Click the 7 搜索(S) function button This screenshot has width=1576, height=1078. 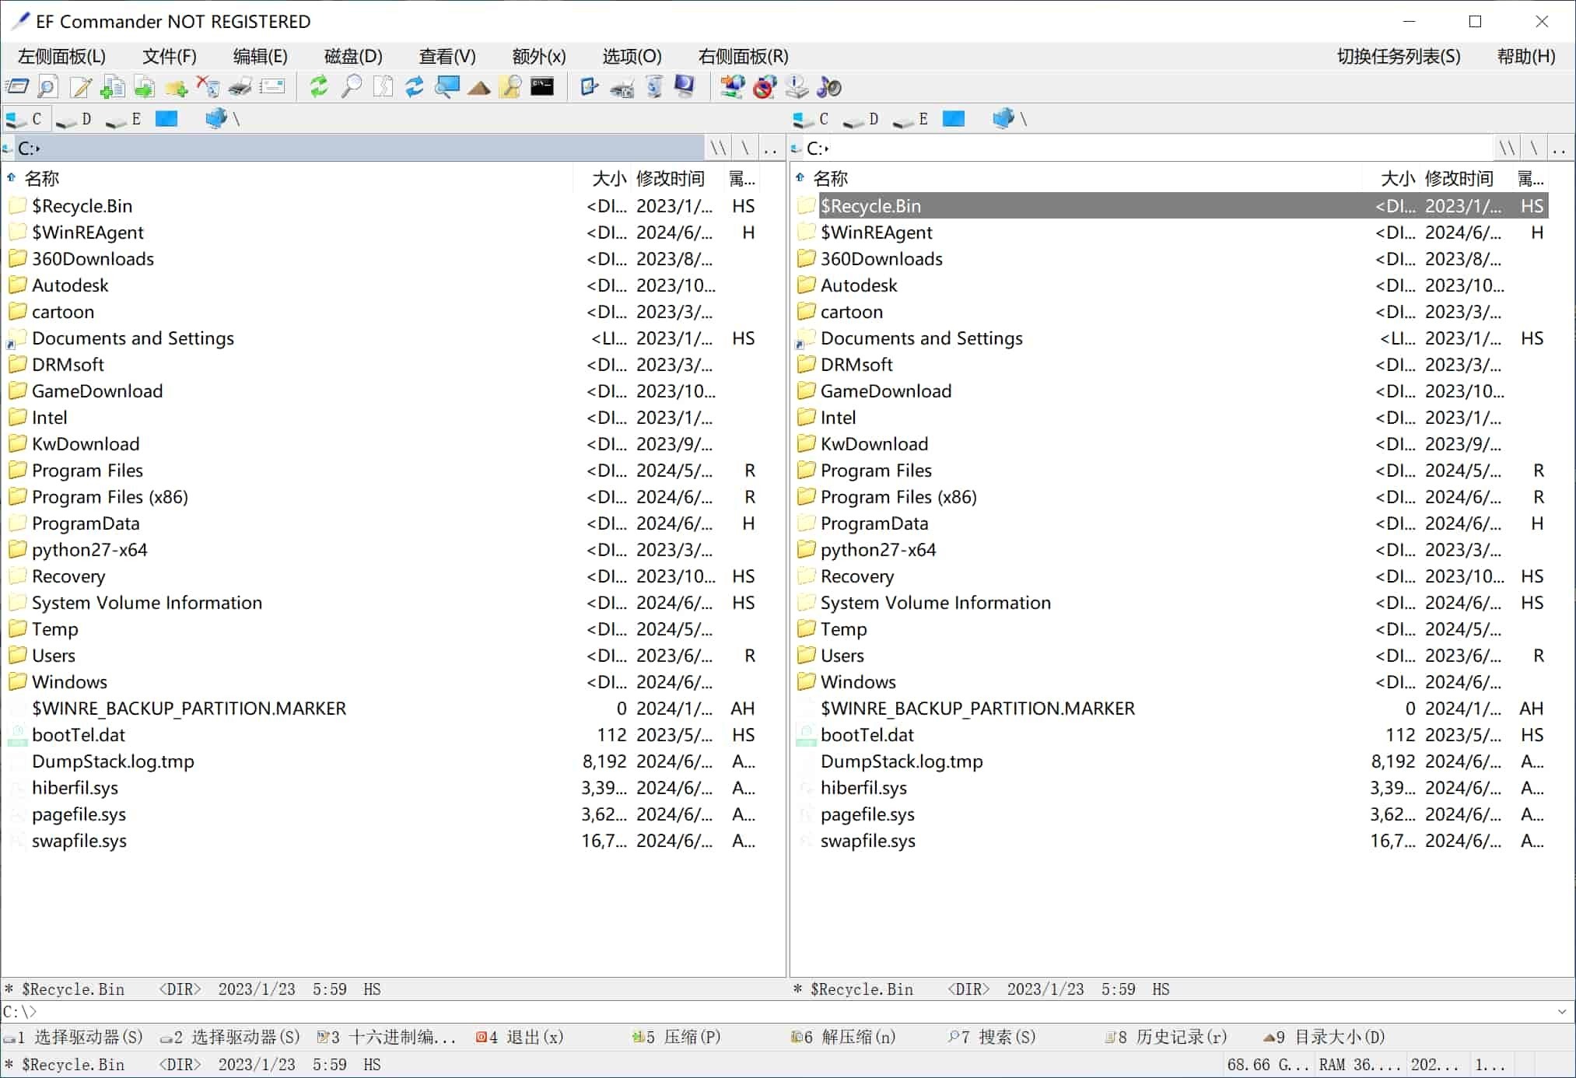click(993, 1037)
